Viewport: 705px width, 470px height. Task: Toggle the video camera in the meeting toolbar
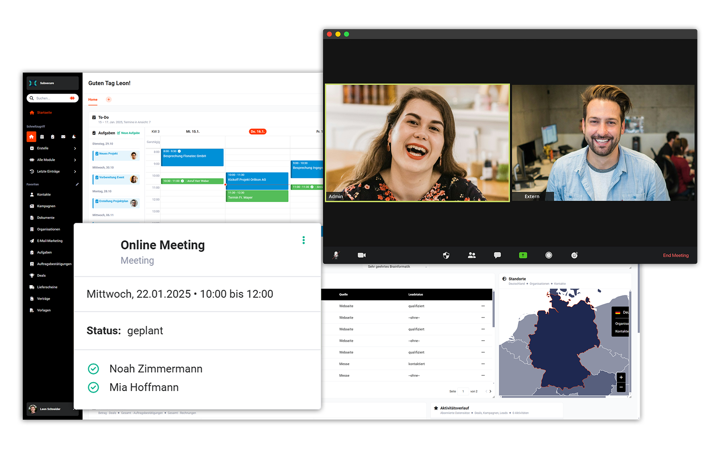pyautogui.click(x=361, y=255)
